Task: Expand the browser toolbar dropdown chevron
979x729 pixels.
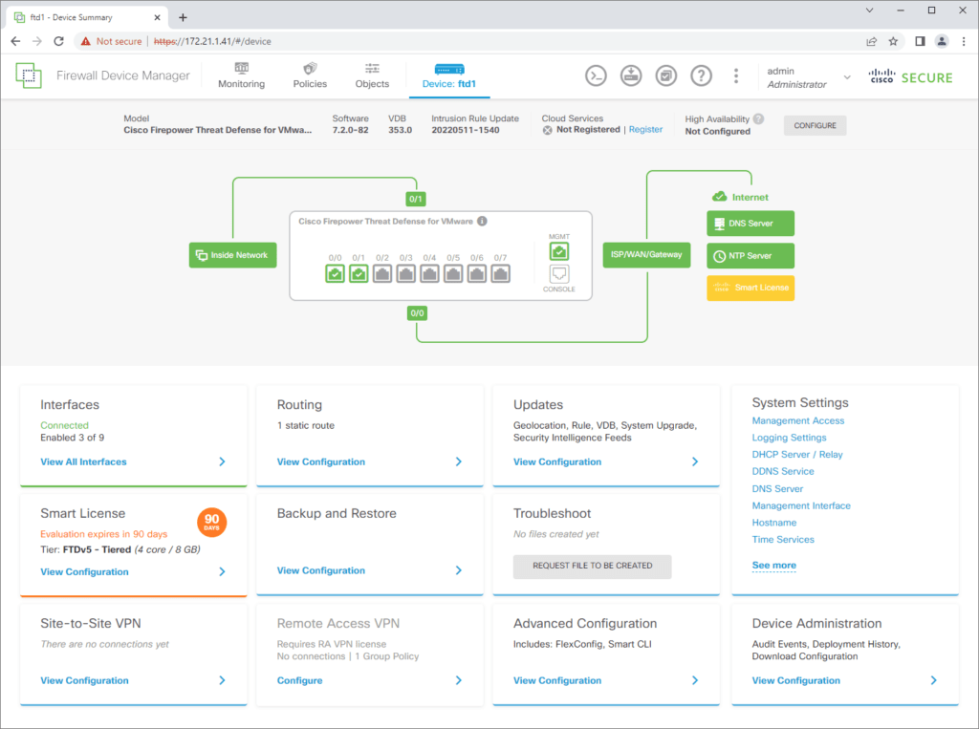Action: [868, 11]
